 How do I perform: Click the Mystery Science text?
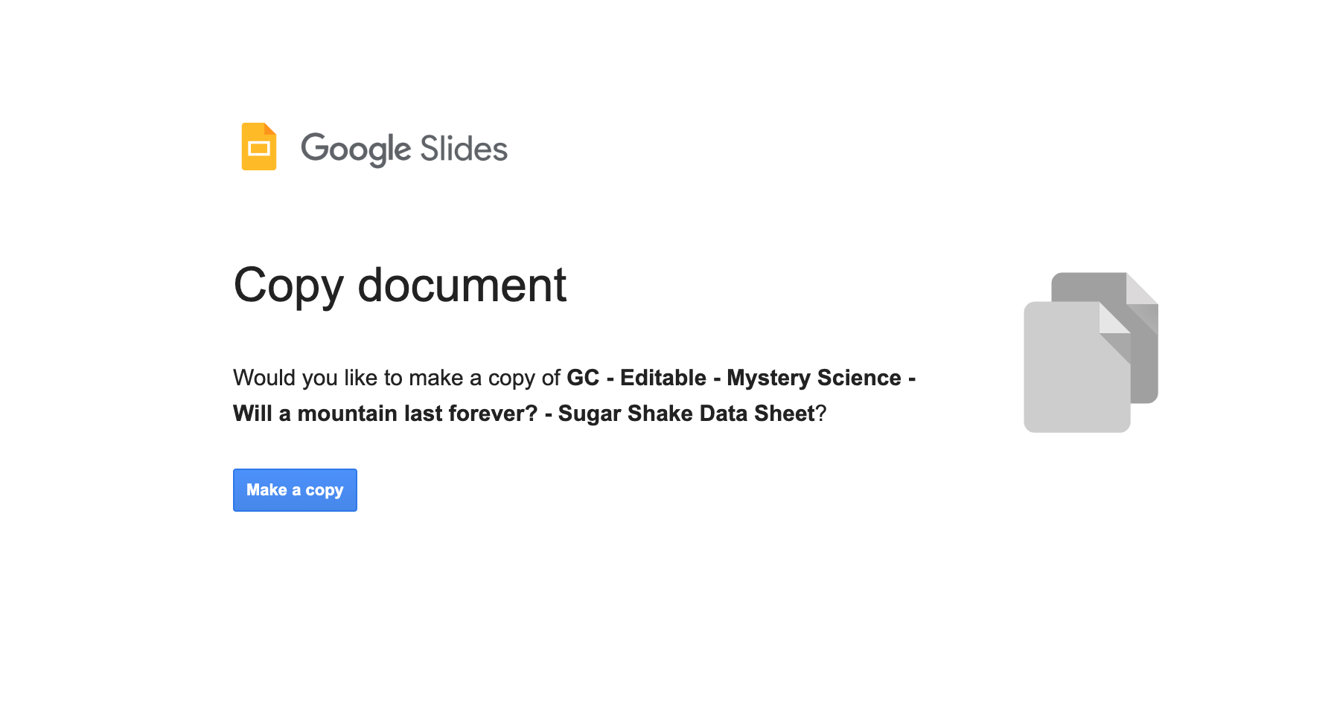coord(814,378)
